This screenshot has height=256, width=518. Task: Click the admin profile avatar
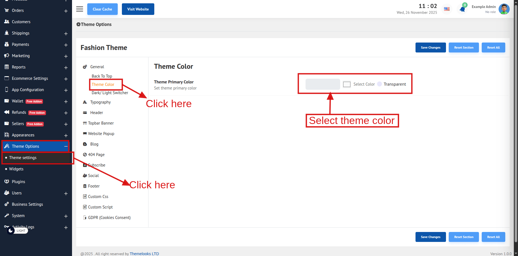pos(504,9)
